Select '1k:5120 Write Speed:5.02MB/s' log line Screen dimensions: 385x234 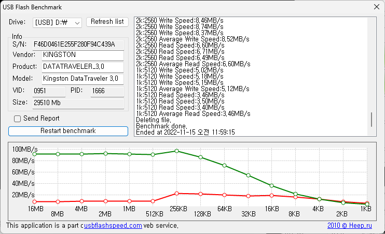[x=180, y=70]
